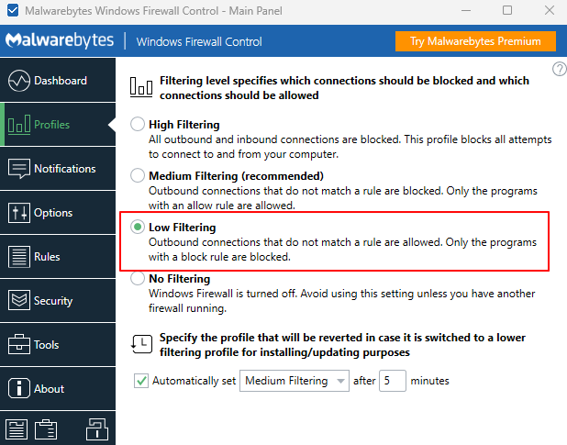Click the Notifications speech bubble icon
Screen dimensions: 567x445
coord(19,169)
